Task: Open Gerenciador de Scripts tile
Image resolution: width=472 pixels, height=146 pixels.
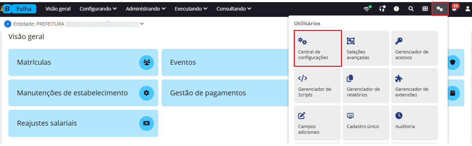Action: point(318,86)
